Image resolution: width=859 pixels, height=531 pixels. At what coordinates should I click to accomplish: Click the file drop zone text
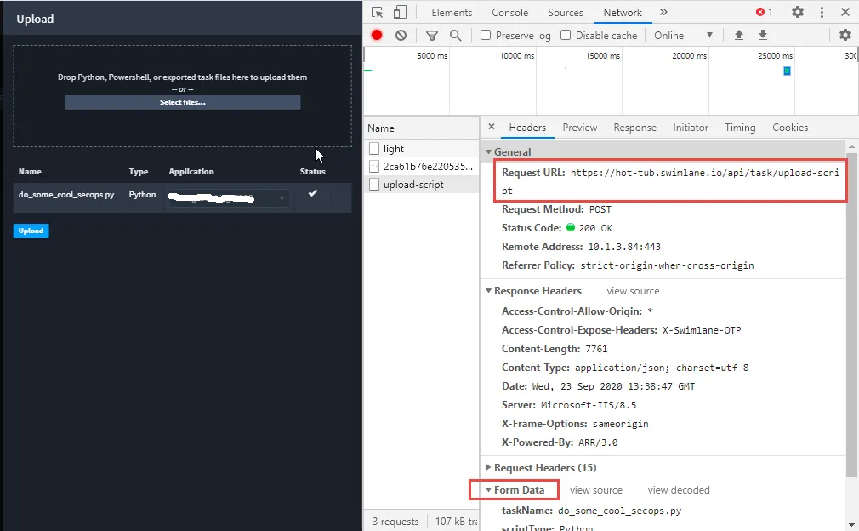click(x=182, y=77)
